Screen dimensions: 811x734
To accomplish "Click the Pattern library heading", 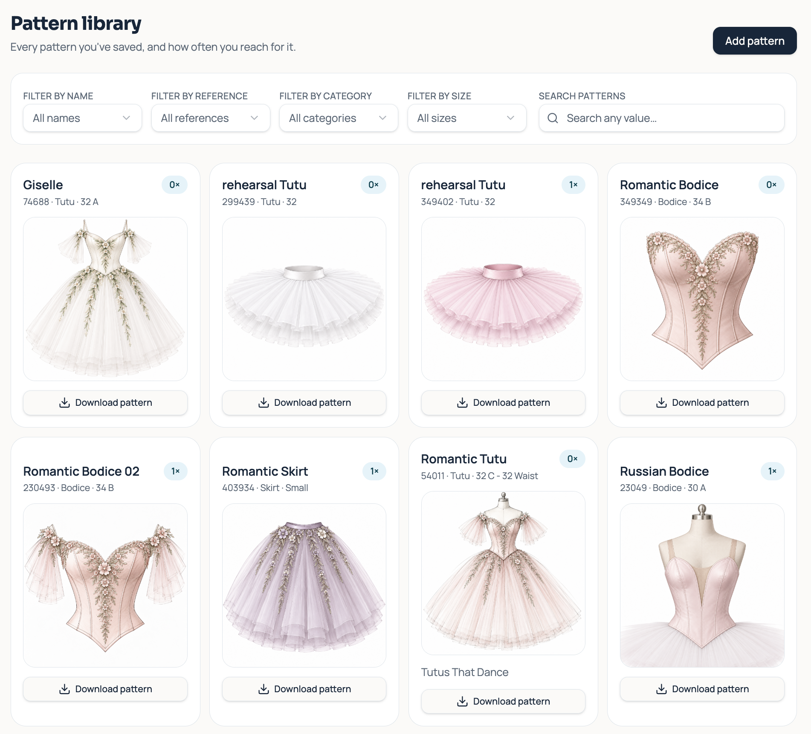I will (x=76, y=23).
